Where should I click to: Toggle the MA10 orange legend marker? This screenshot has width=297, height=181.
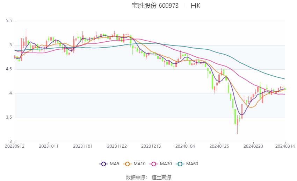(x=128, y=163)
